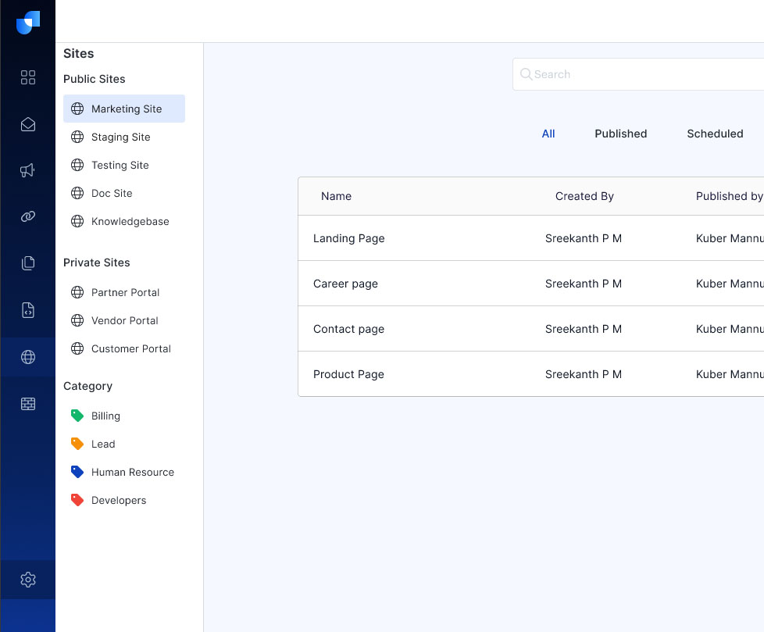The height and width of the screenshot is (632, 764).
Task: Open the inbox envelope icon
Action: tap(28, 125)
